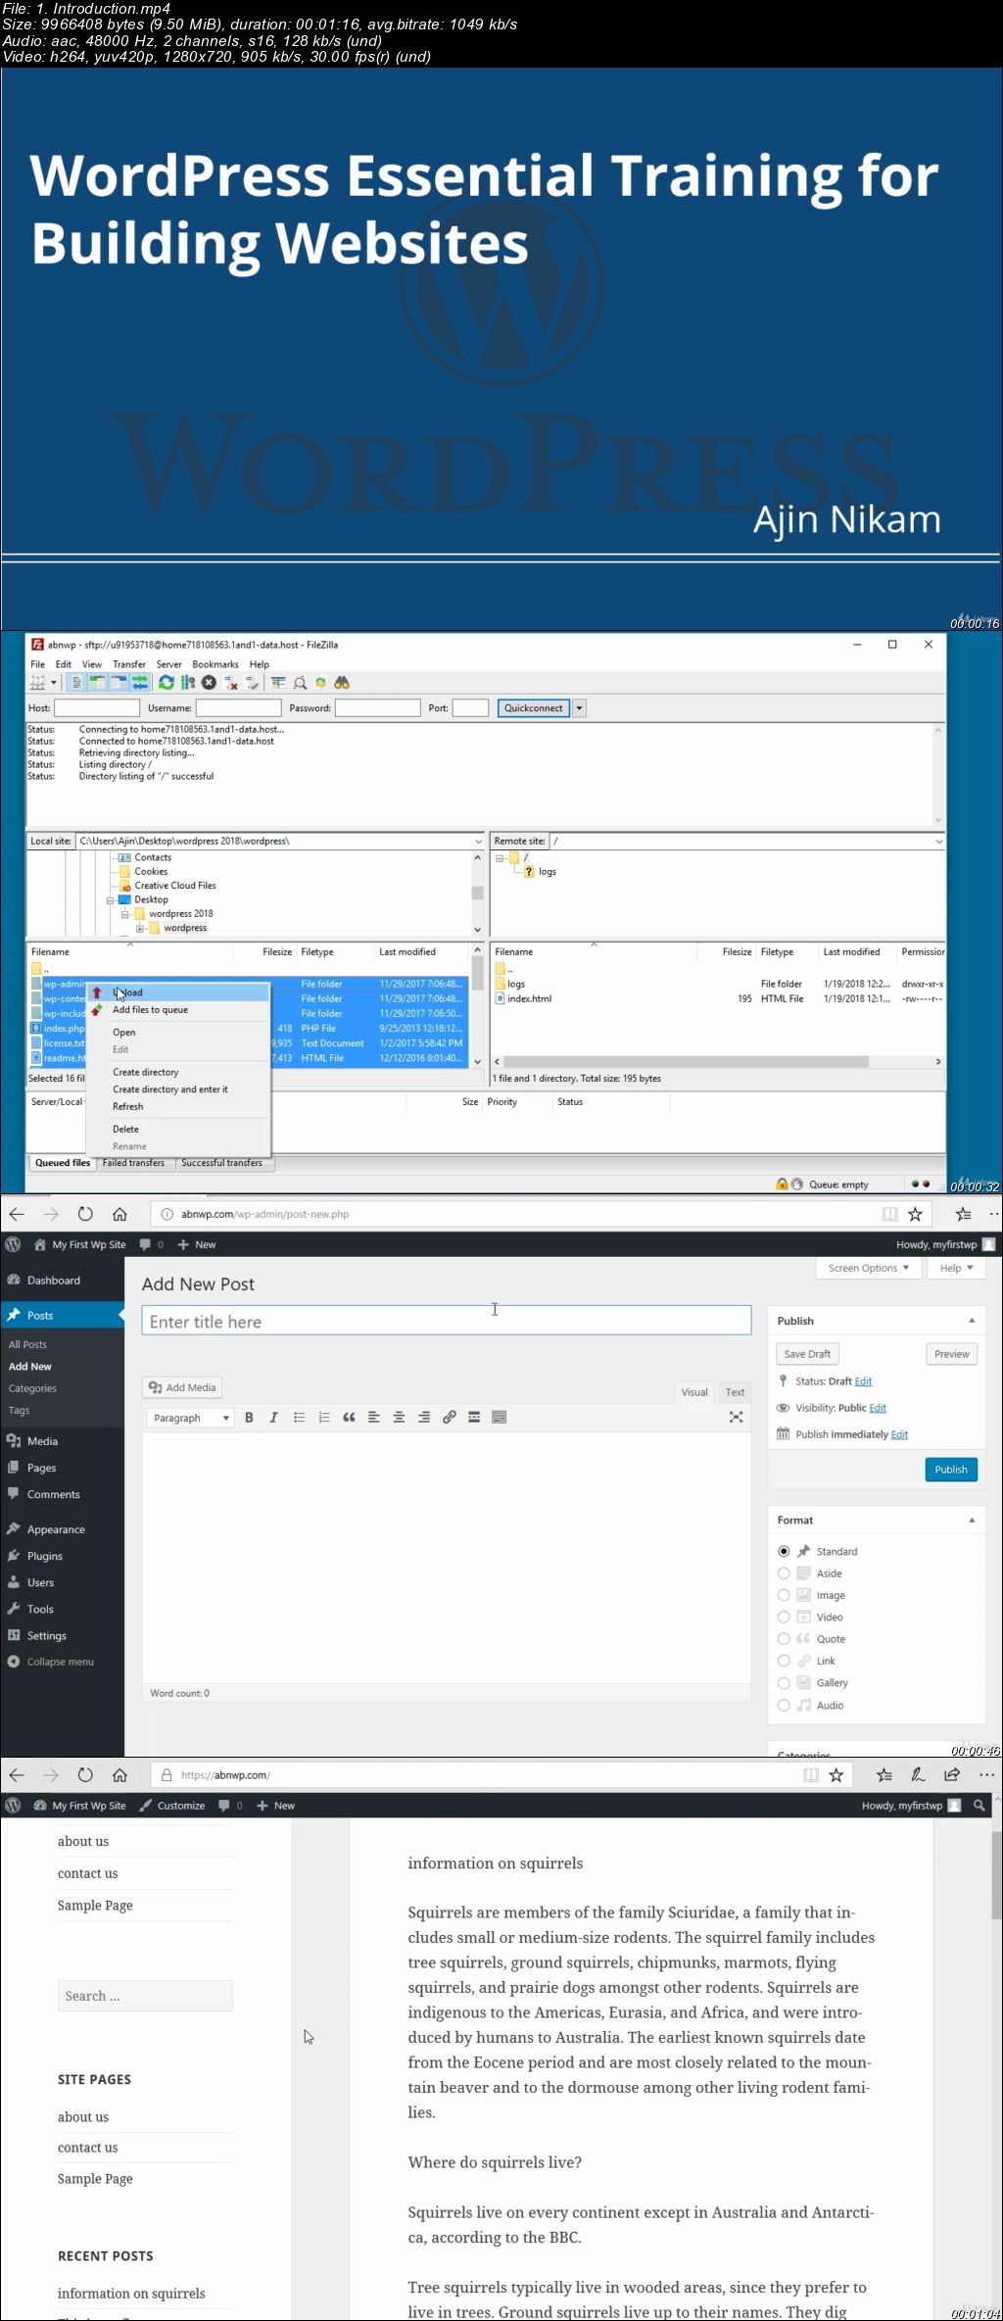Click the blue Publish button
Viewport: 1003px width, 2321px height.
coord(951,1470)
